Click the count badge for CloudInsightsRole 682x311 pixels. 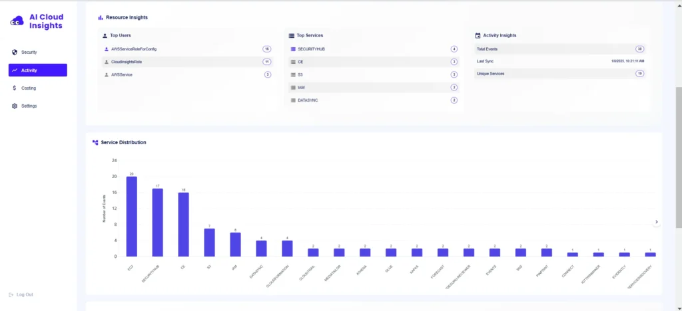click(266, 62)
